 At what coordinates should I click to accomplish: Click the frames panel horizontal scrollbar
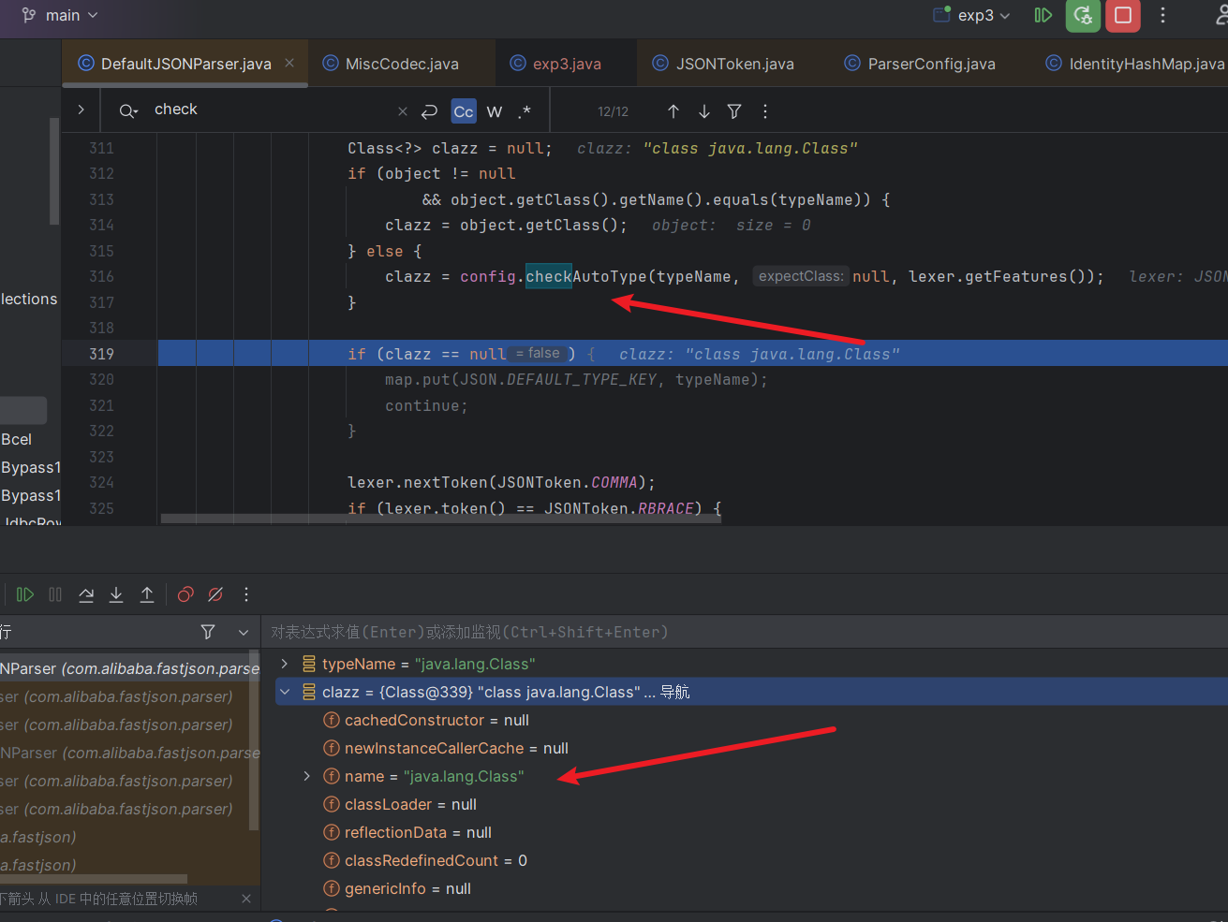click(x=94, y=879)
